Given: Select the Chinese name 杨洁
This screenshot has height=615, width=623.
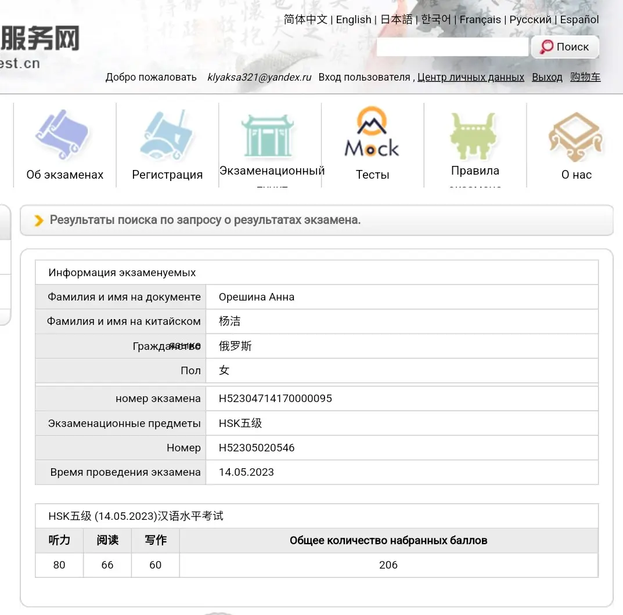Looking at the screenshot, I should 230,321.
